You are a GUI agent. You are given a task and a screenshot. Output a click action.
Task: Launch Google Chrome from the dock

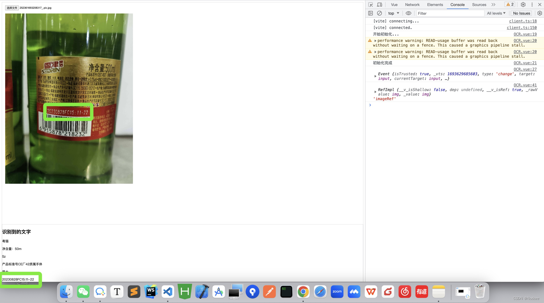(303, 291)
